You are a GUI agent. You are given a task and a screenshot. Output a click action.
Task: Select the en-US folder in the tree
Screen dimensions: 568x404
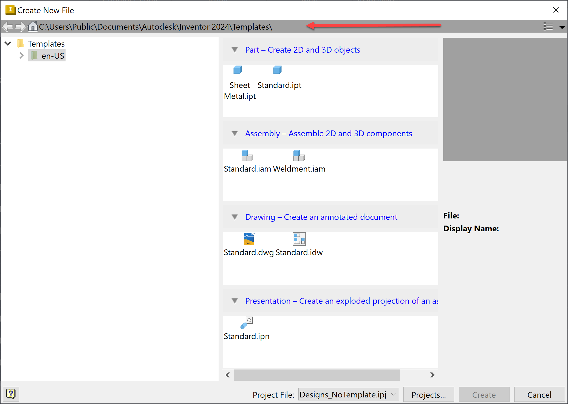[53, 55]
